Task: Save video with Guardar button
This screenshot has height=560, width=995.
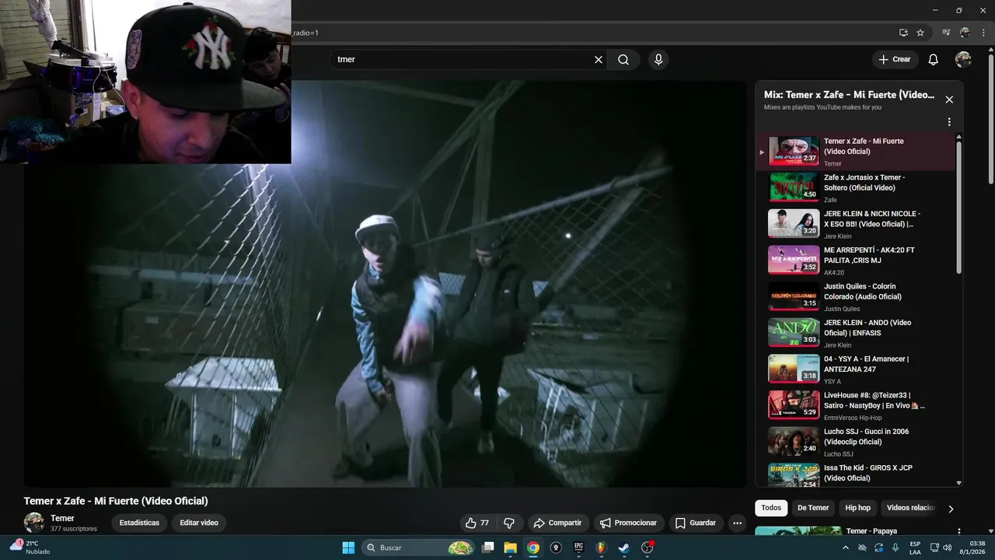Action: 696,523
